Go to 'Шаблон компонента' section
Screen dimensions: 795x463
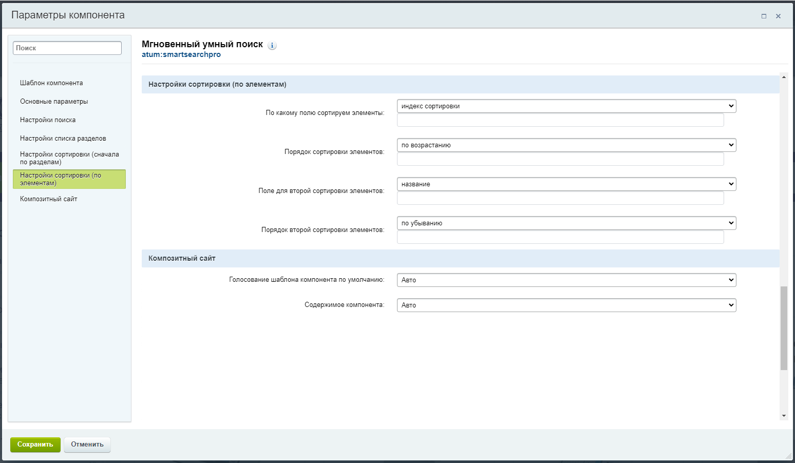click(x=51, y=83)
